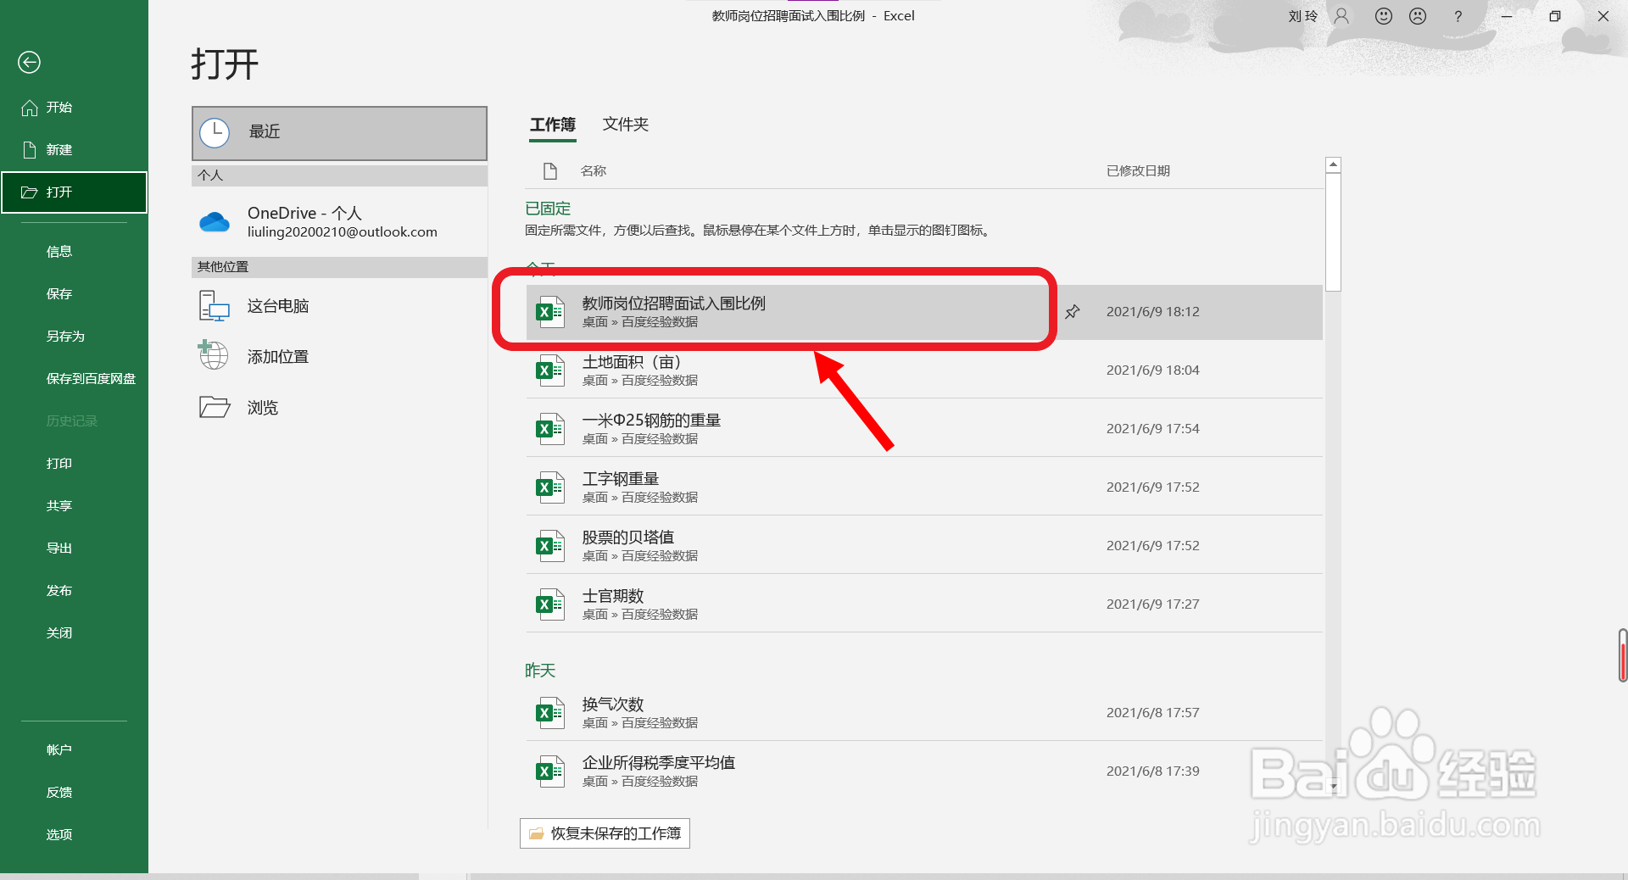
Task: Click date 2021/6/9 18:04
Action: pos(1152,370)
